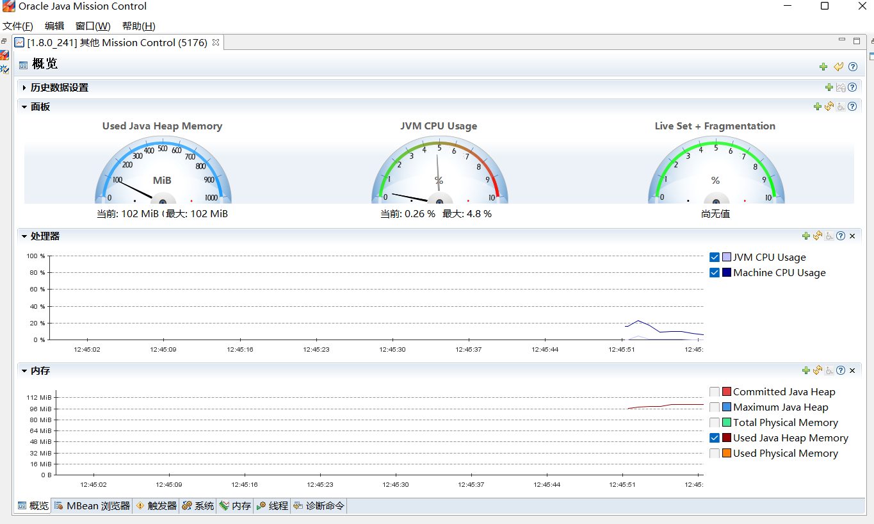Viewport: 874px width, 524px height.
Task: Click the yellow return arrow icon in 概览 header
Action: click(x=839, y=67)
